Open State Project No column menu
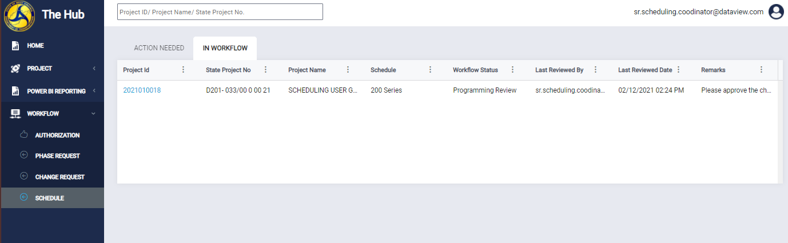Image resolution: width=788 pixels, height=243 pixels. click(x=265, y=70)
